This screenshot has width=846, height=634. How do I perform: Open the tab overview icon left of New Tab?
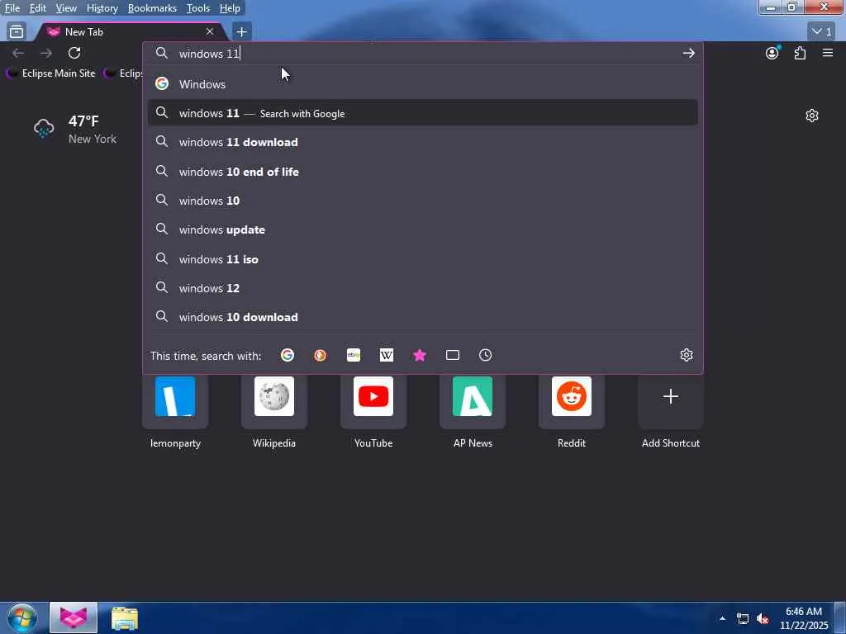point(17,31)
